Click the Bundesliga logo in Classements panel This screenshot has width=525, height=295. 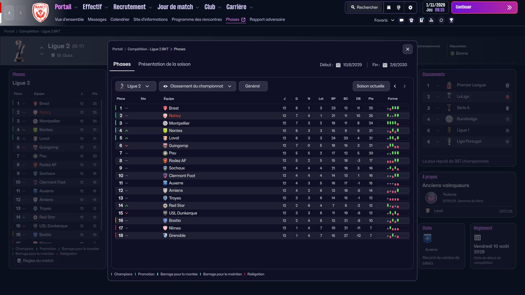coord(449,119)
